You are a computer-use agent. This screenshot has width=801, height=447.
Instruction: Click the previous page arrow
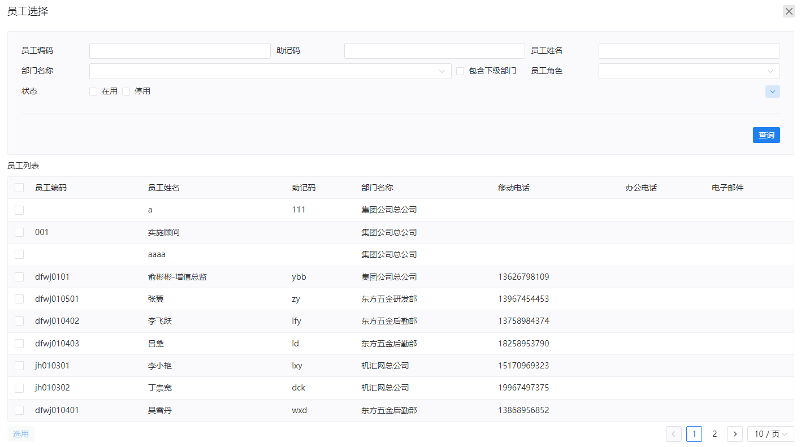[673, 434]
